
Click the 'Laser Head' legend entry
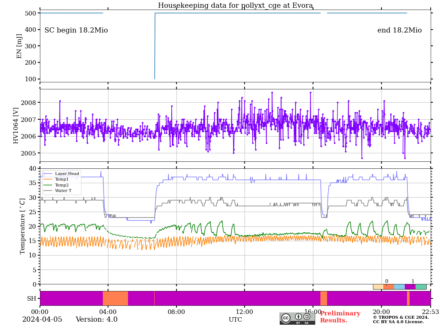click(61, 174)
